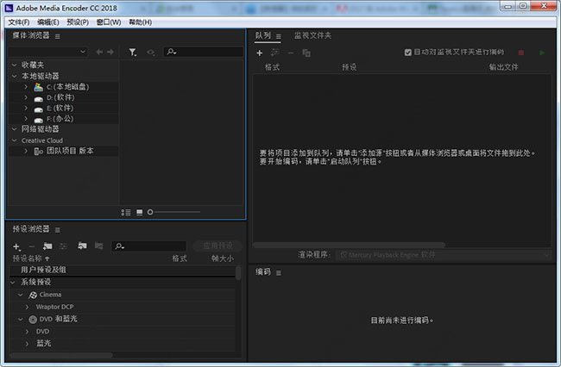This screenshot has width=561, height=367.
Task: Select the C: local disk icon
Action: (38, 87)
